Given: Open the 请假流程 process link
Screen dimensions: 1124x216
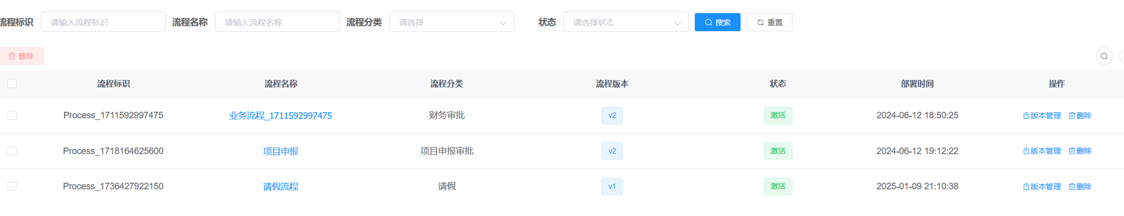Looking at the screenshot, I should coord(281,187).
